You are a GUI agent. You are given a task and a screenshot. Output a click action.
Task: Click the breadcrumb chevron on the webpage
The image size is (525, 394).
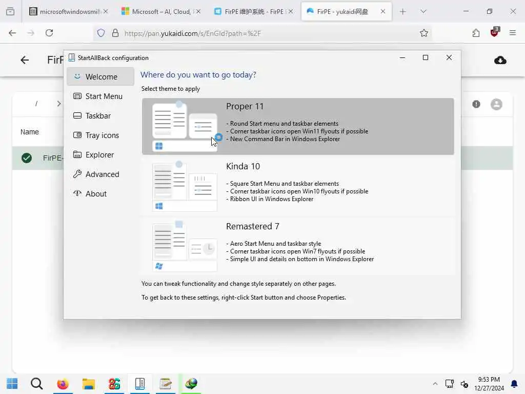click(x=59, y=104)
